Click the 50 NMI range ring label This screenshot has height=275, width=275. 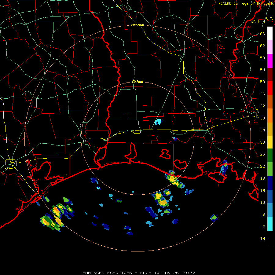(x=137, y=82)
